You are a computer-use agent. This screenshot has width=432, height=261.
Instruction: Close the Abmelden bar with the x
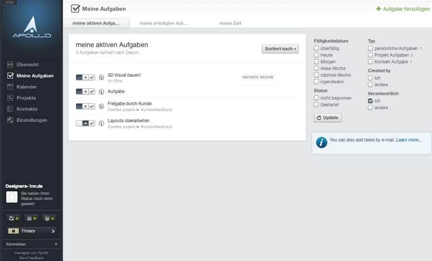coord(56,244)
